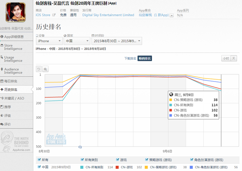Expand the date range dropdown
Viewport: 242px width, 171px height.
[116, 41]
